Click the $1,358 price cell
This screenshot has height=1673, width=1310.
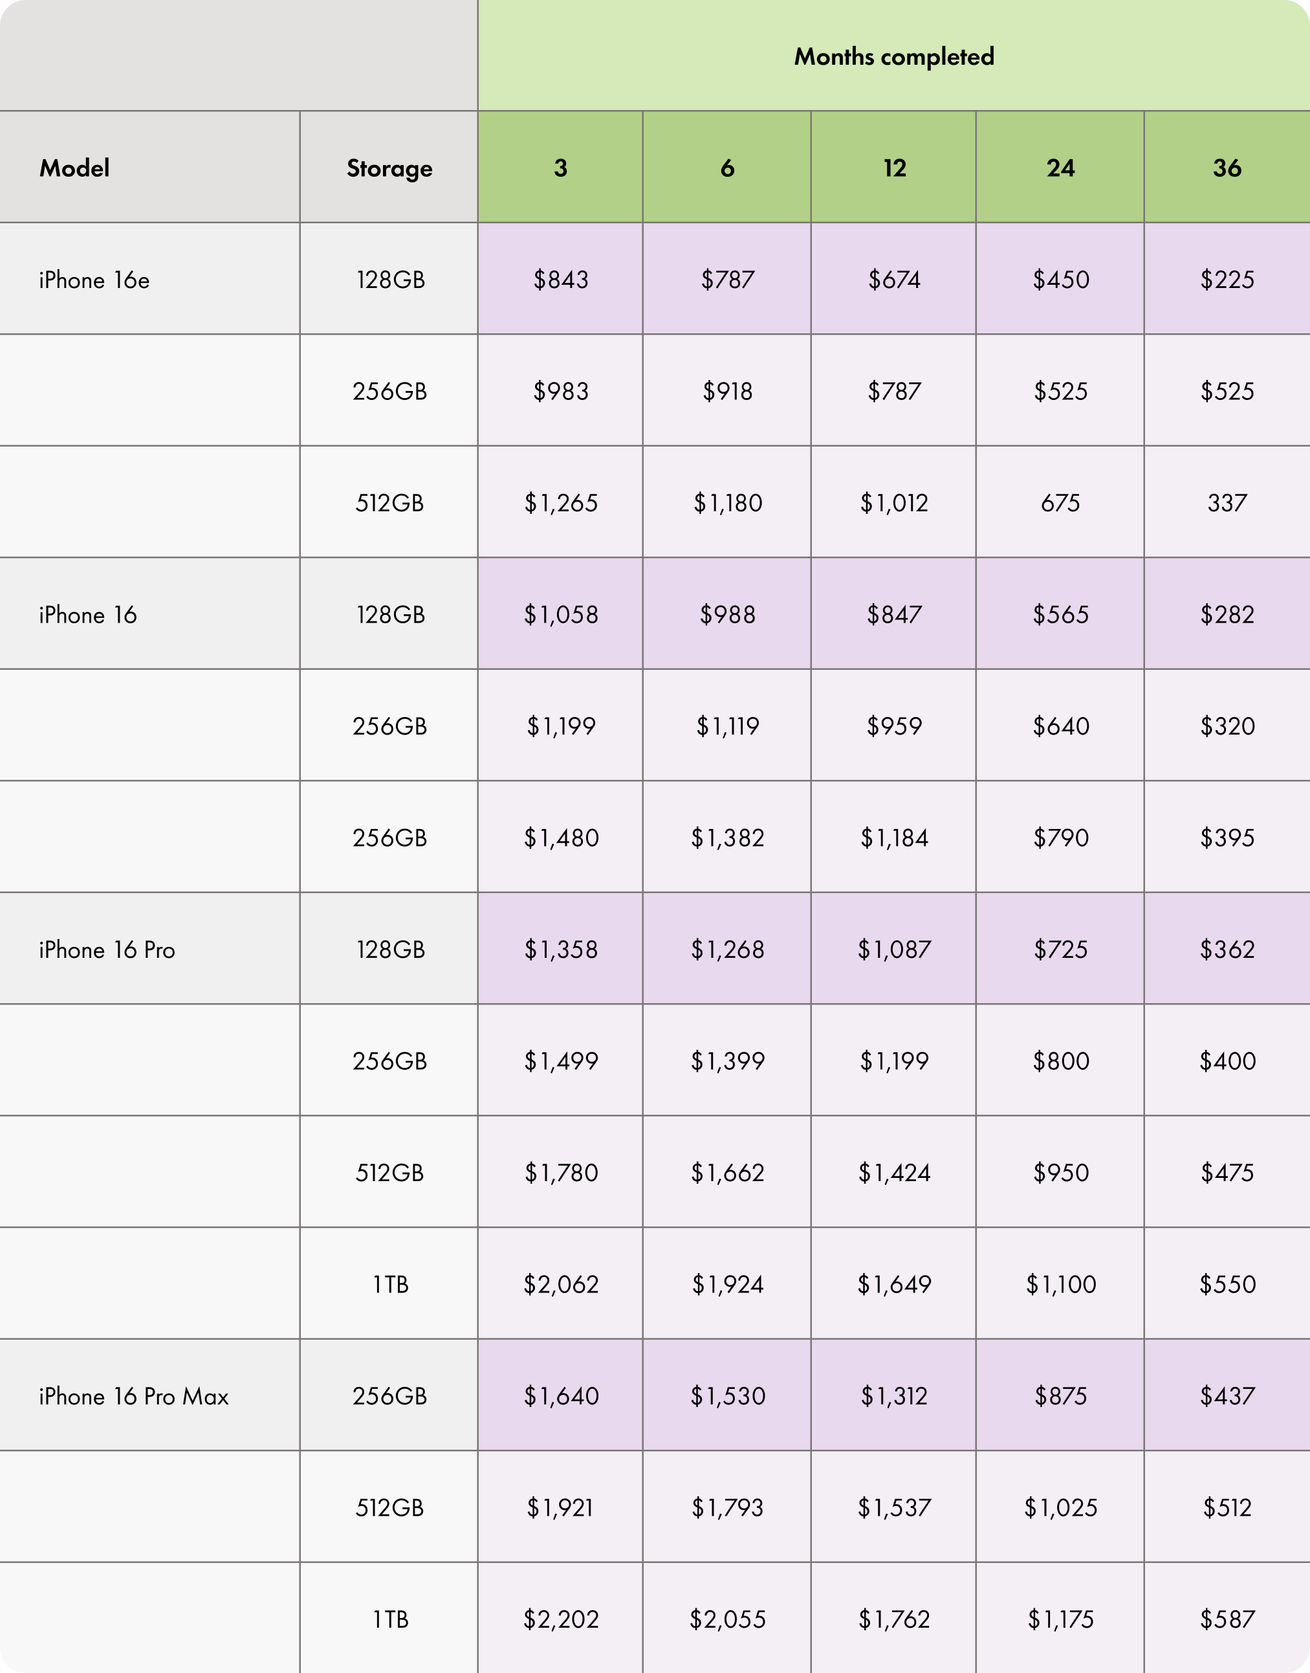tap(561, 949)
